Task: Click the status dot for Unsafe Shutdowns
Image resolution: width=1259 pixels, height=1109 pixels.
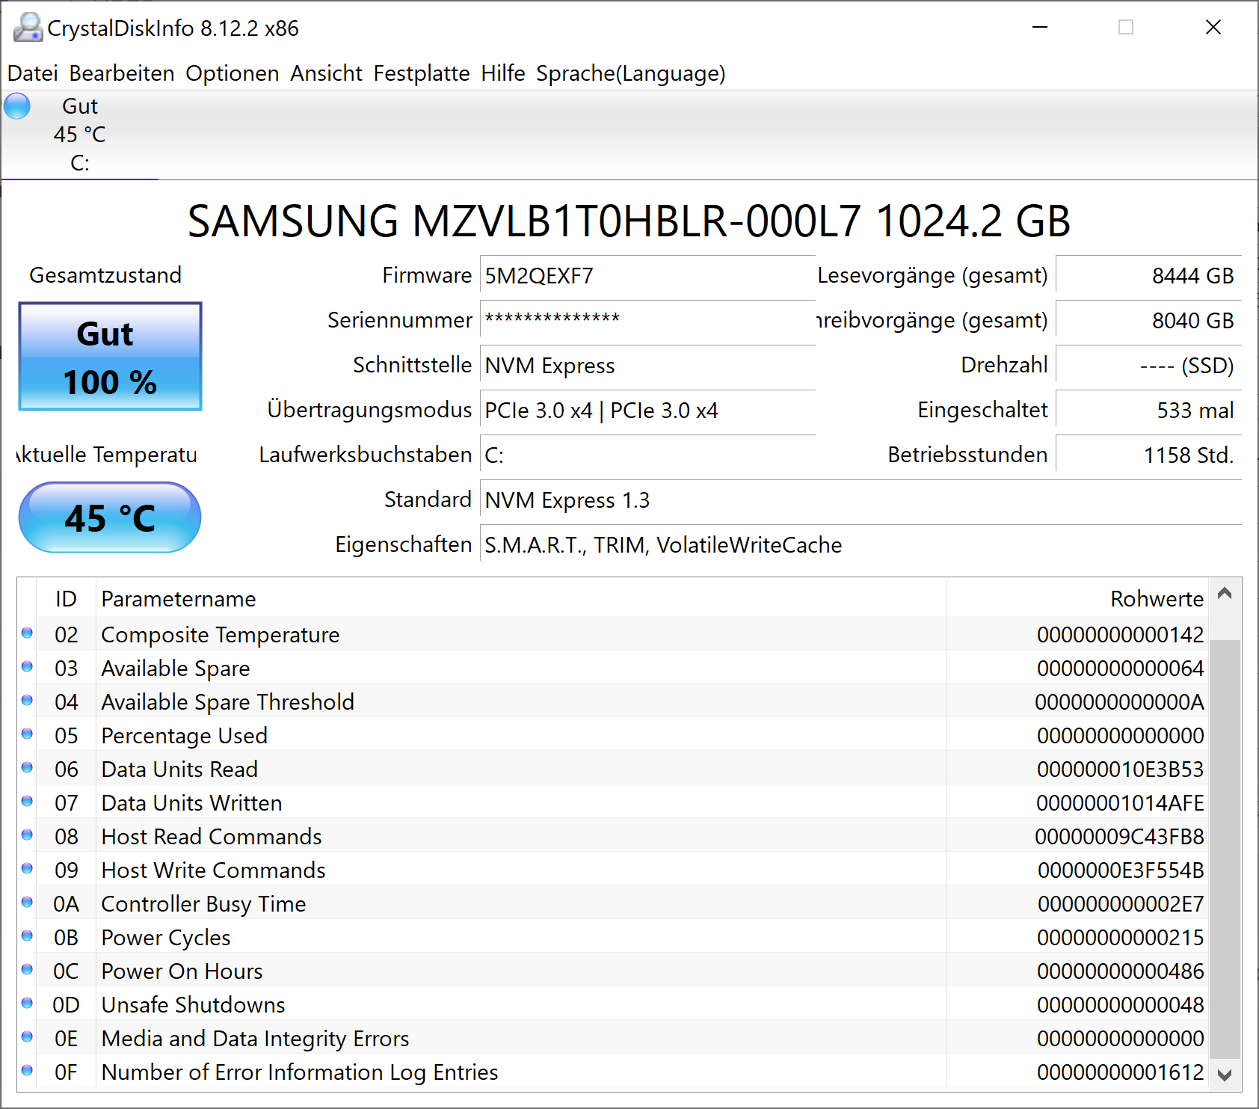Action: pyautogui.click(x=27, y=1004)
